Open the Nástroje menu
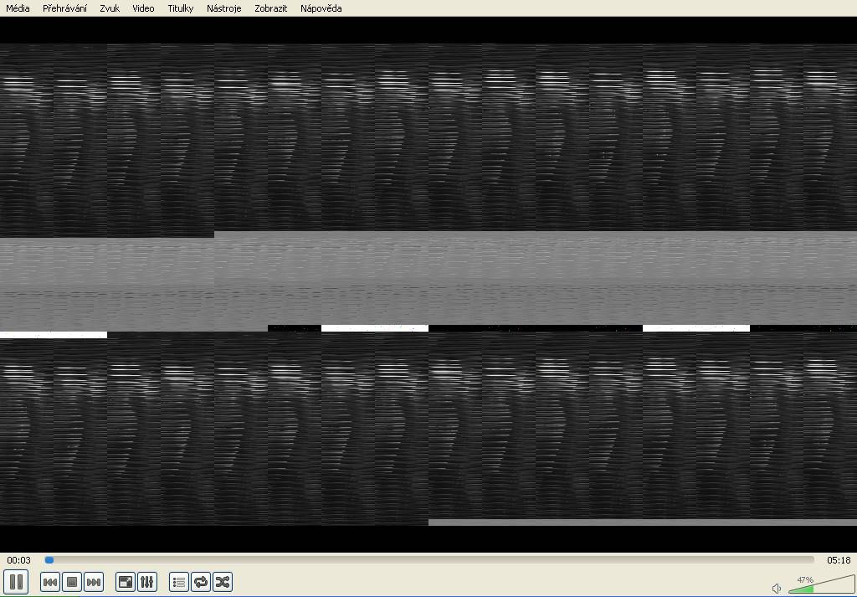Image resolution: width=857 pixels, height=597 pixels. (223, 8)
